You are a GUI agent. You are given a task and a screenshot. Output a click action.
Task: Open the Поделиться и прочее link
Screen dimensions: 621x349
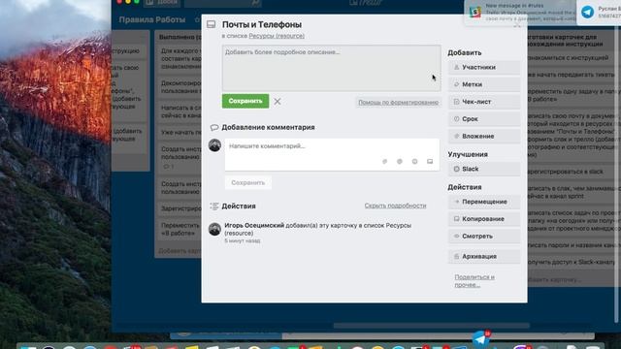(x=474, y=280)
